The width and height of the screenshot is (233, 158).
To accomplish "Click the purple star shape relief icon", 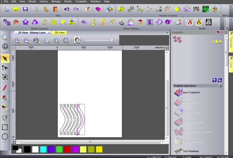I will coord(25,22).
